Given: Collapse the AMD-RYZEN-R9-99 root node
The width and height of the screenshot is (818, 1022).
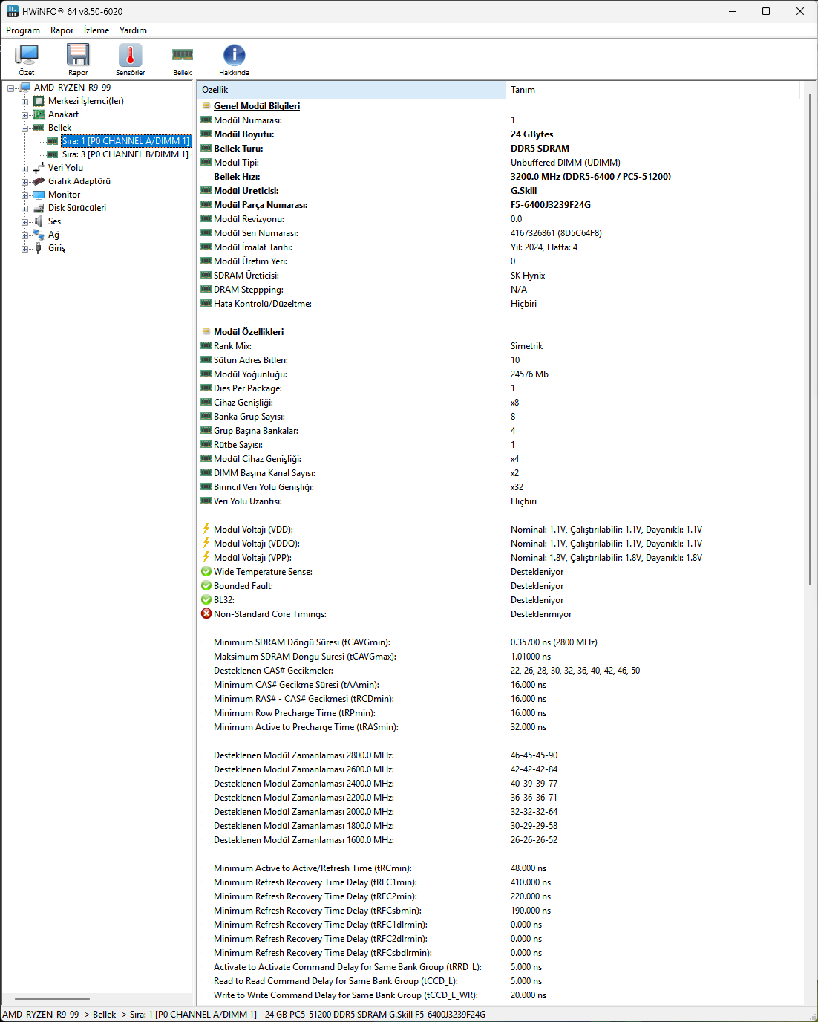Looking at the screenshot, I should [x=11, y=88].
